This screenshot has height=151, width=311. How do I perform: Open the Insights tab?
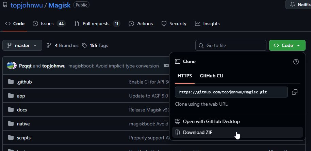[207, 24]
